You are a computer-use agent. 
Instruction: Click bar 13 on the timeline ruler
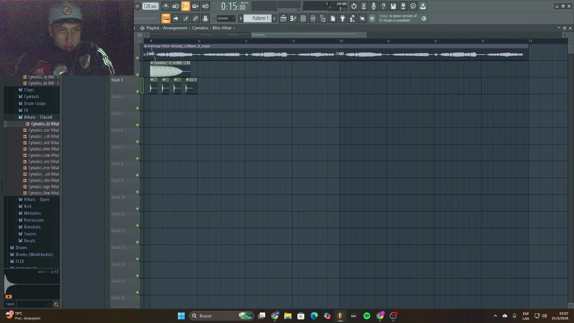coord(341,41)
